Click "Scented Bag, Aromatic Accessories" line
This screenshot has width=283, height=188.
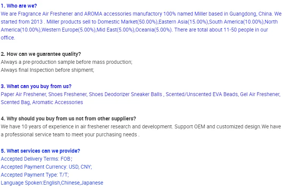(x=42, y=102)
